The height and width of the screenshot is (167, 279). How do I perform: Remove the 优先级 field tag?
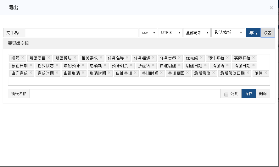click(x=201, y=57)
